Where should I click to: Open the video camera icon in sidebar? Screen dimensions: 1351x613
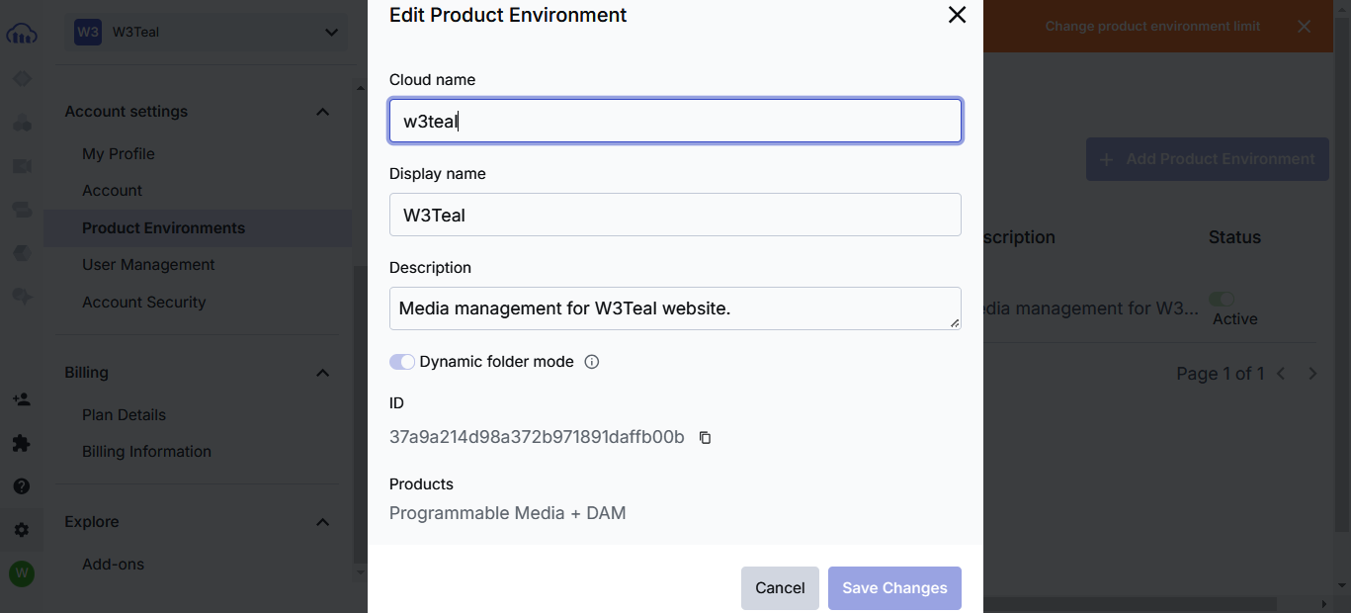click(x=21, y=166)
